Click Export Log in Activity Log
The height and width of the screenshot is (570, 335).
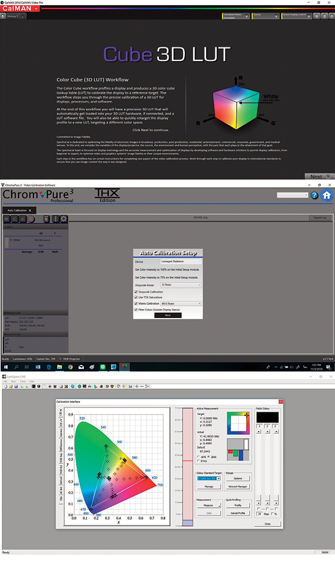tap(320, 217)
